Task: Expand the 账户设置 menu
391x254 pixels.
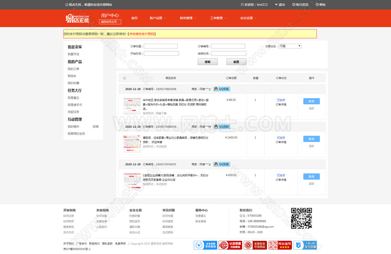Action: [x=158, y=18]
